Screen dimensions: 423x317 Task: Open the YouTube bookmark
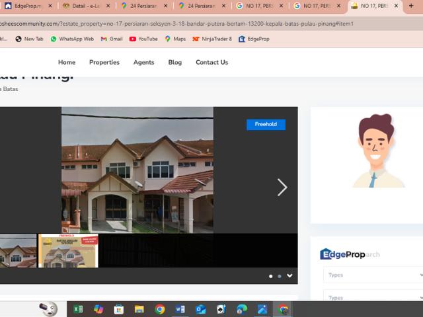[143, 39]
